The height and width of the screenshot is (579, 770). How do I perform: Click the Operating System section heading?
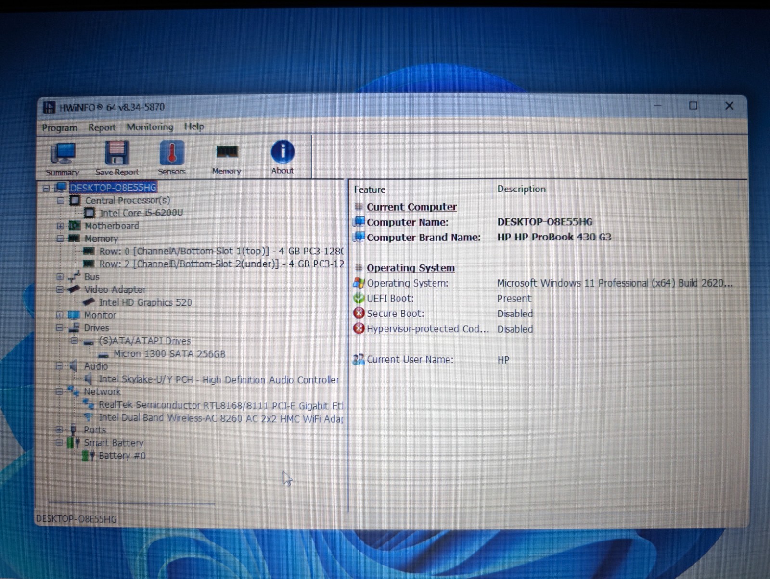click(x=411, y=268)
